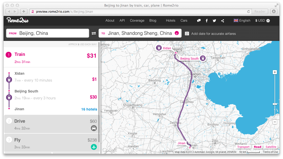Click the TO field containing Jinan, Shandong Sheng

click(x=140, y=33)
